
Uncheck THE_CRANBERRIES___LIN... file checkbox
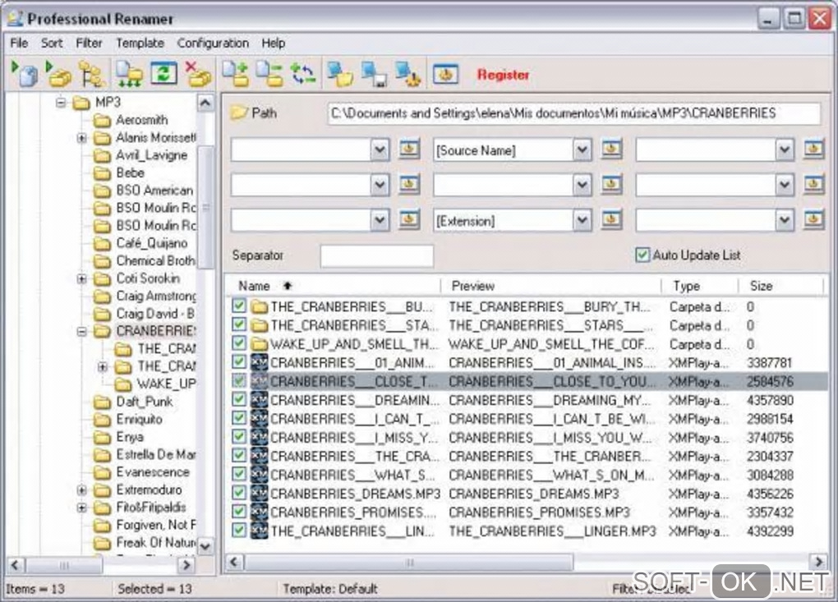tap(239, 531)
